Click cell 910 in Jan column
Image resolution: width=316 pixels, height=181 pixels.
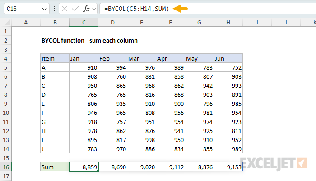84,68
